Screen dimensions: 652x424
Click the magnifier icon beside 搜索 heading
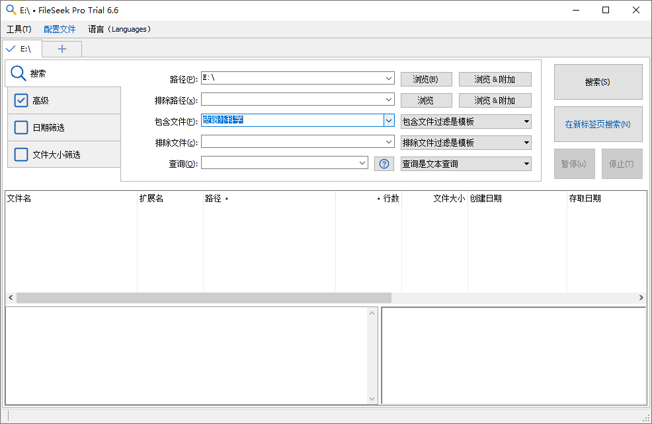coord(19,73)
